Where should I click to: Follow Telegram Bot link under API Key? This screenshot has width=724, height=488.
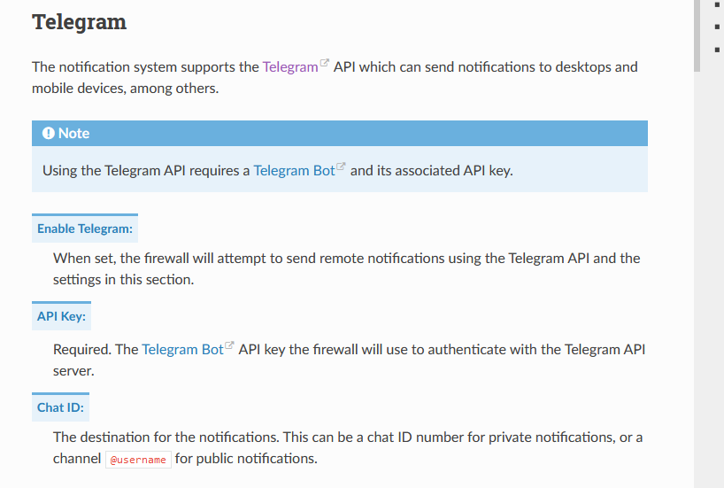click(182, 349)
